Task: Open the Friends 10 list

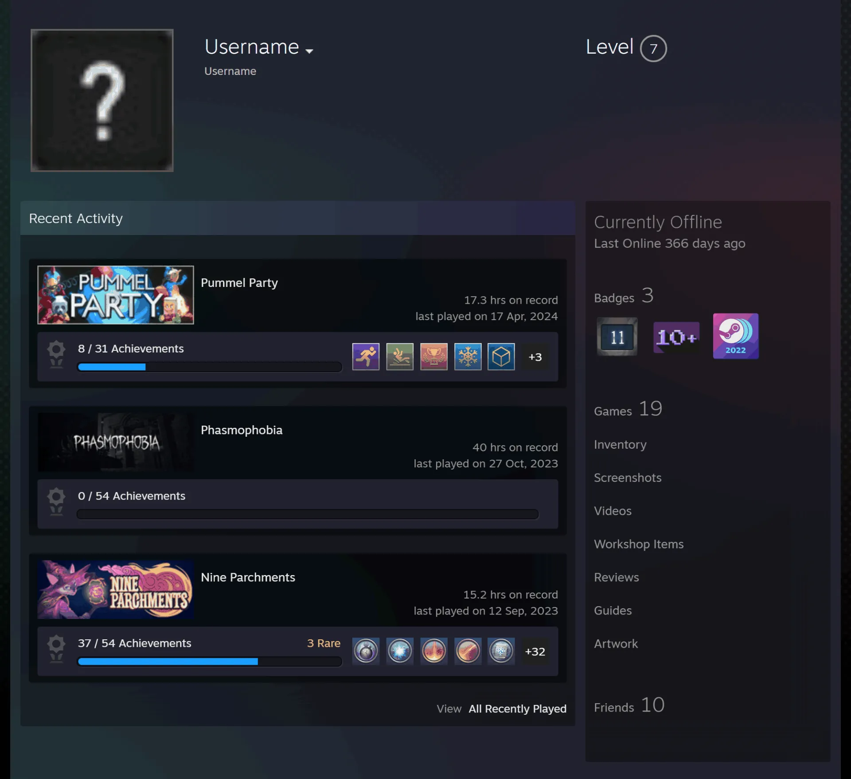Action: point(629,705)
